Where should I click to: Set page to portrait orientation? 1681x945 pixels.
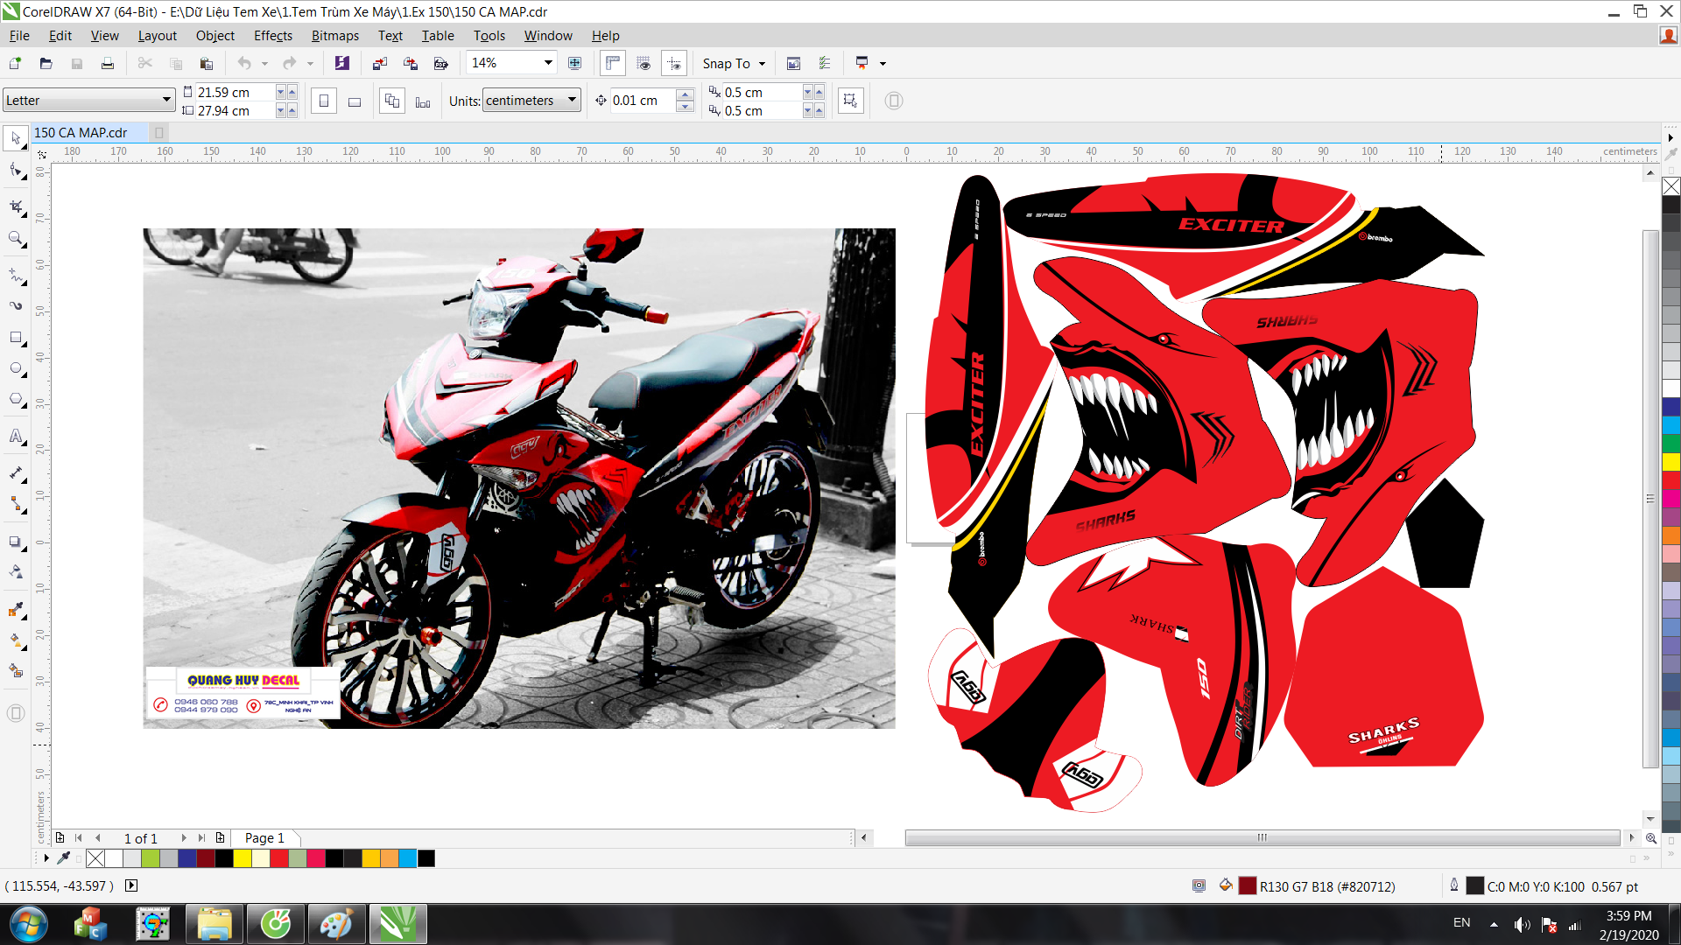(324, 101)
